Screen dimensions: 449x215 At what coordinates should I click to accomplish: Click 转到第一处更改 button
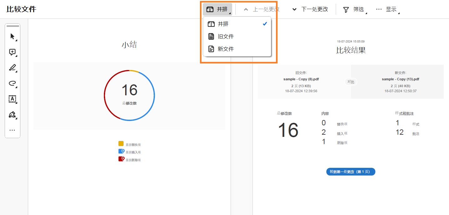[350, 172]
